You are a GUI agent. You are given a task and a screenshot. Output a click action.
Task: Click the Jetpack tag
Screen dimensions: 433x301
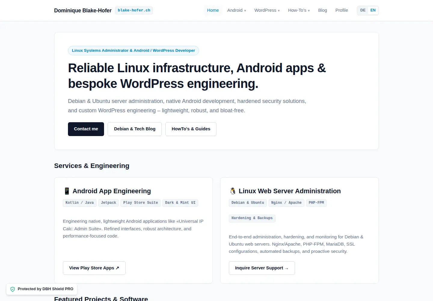[109, 203]
